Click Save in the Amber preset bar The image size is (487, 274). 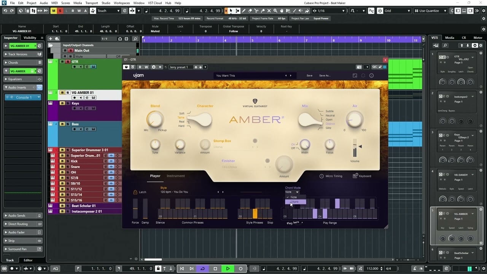pos(309,75)
